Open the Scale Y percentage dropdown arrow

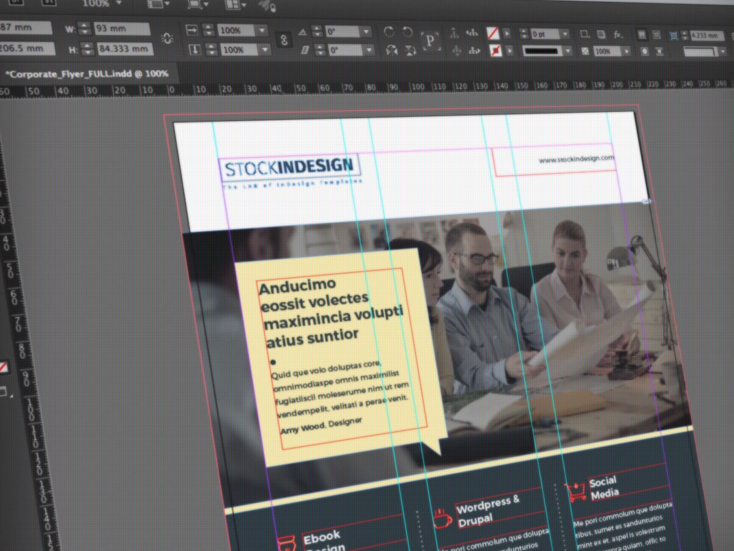click(x=264, y=50)
